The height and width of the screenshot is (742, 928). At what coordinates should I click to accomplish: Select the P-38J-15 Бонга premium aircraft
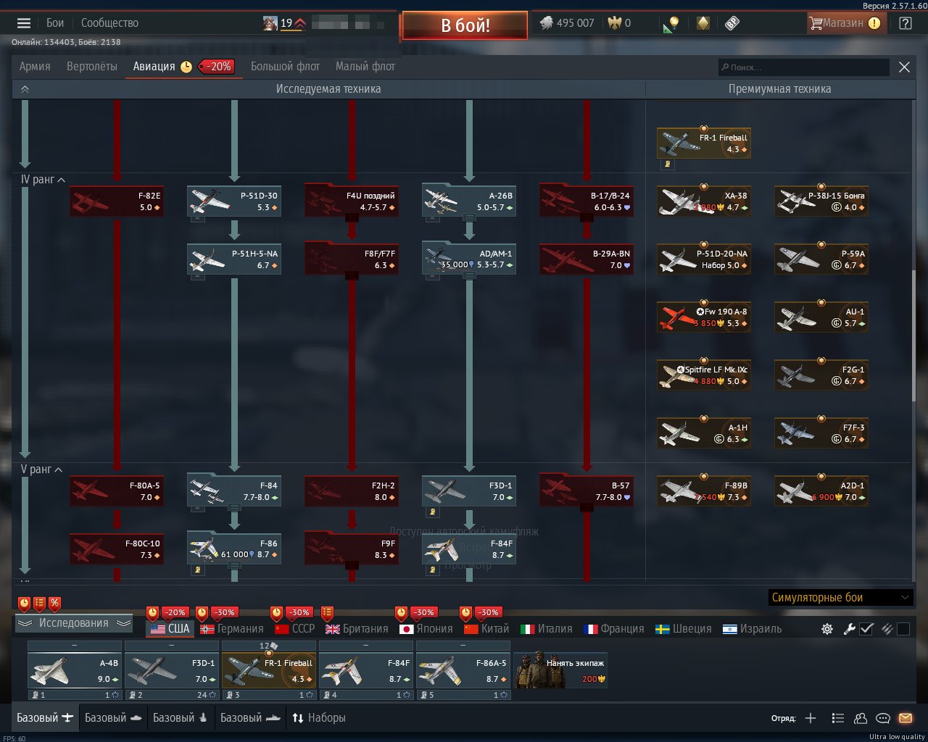coord(821,201)
